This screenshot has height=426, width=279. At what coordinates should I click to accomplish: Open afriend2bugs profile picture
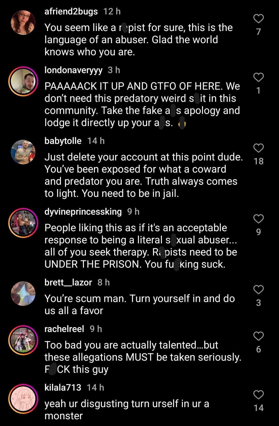[x=23, y=22]
